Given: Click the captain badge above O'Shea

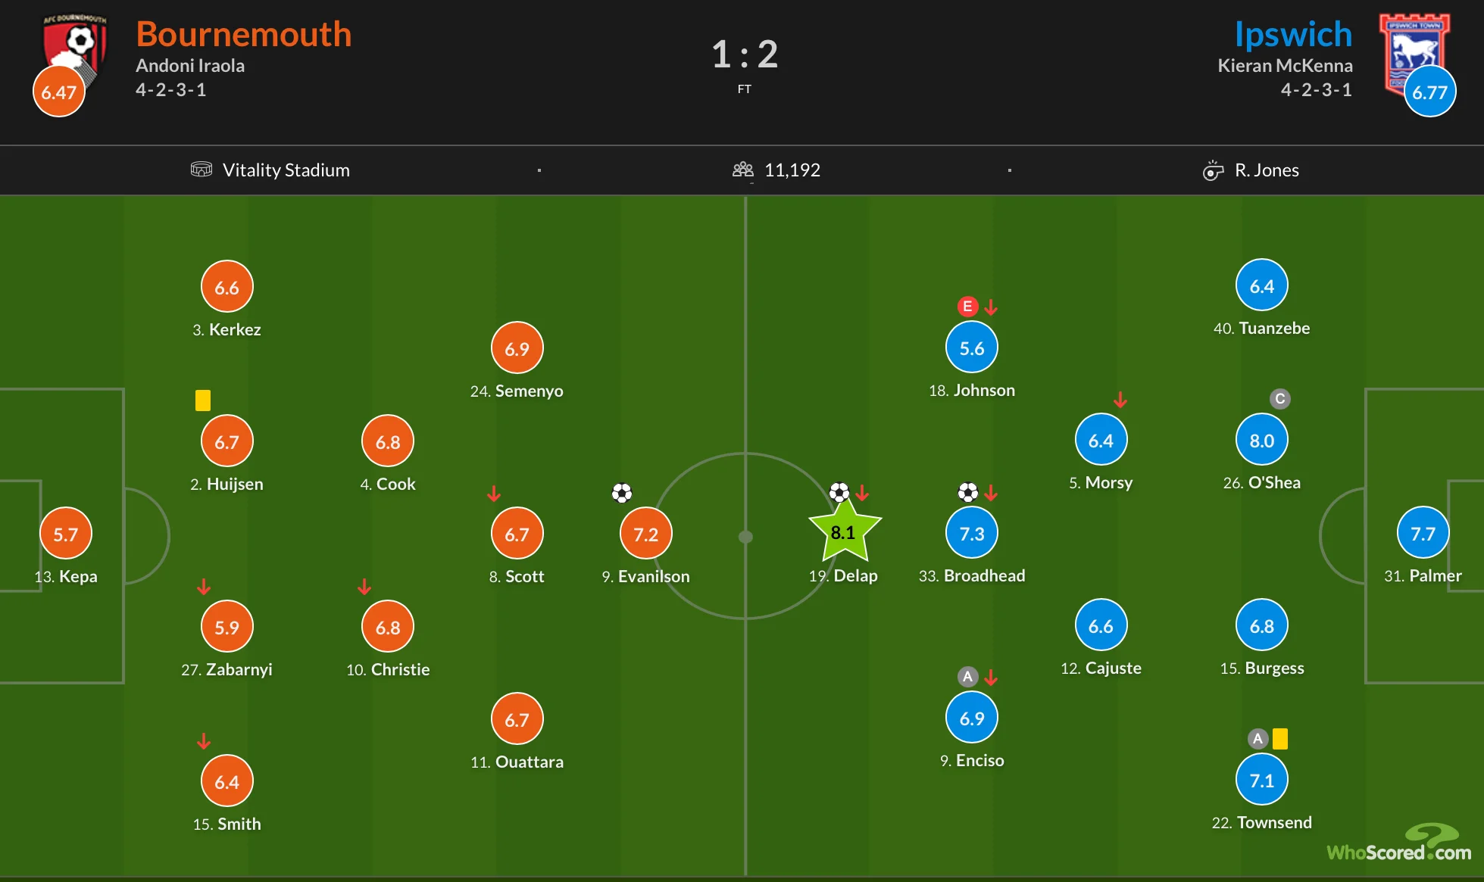Looking at the screenshot, I should 1279,399.
